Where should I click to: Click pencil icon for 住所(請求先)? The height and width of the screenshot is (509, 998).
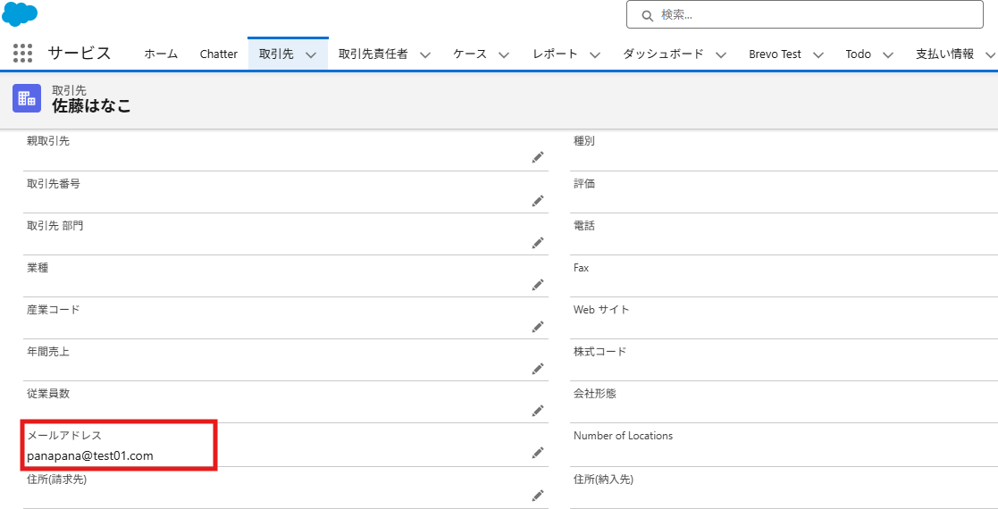tap(538, 496)
